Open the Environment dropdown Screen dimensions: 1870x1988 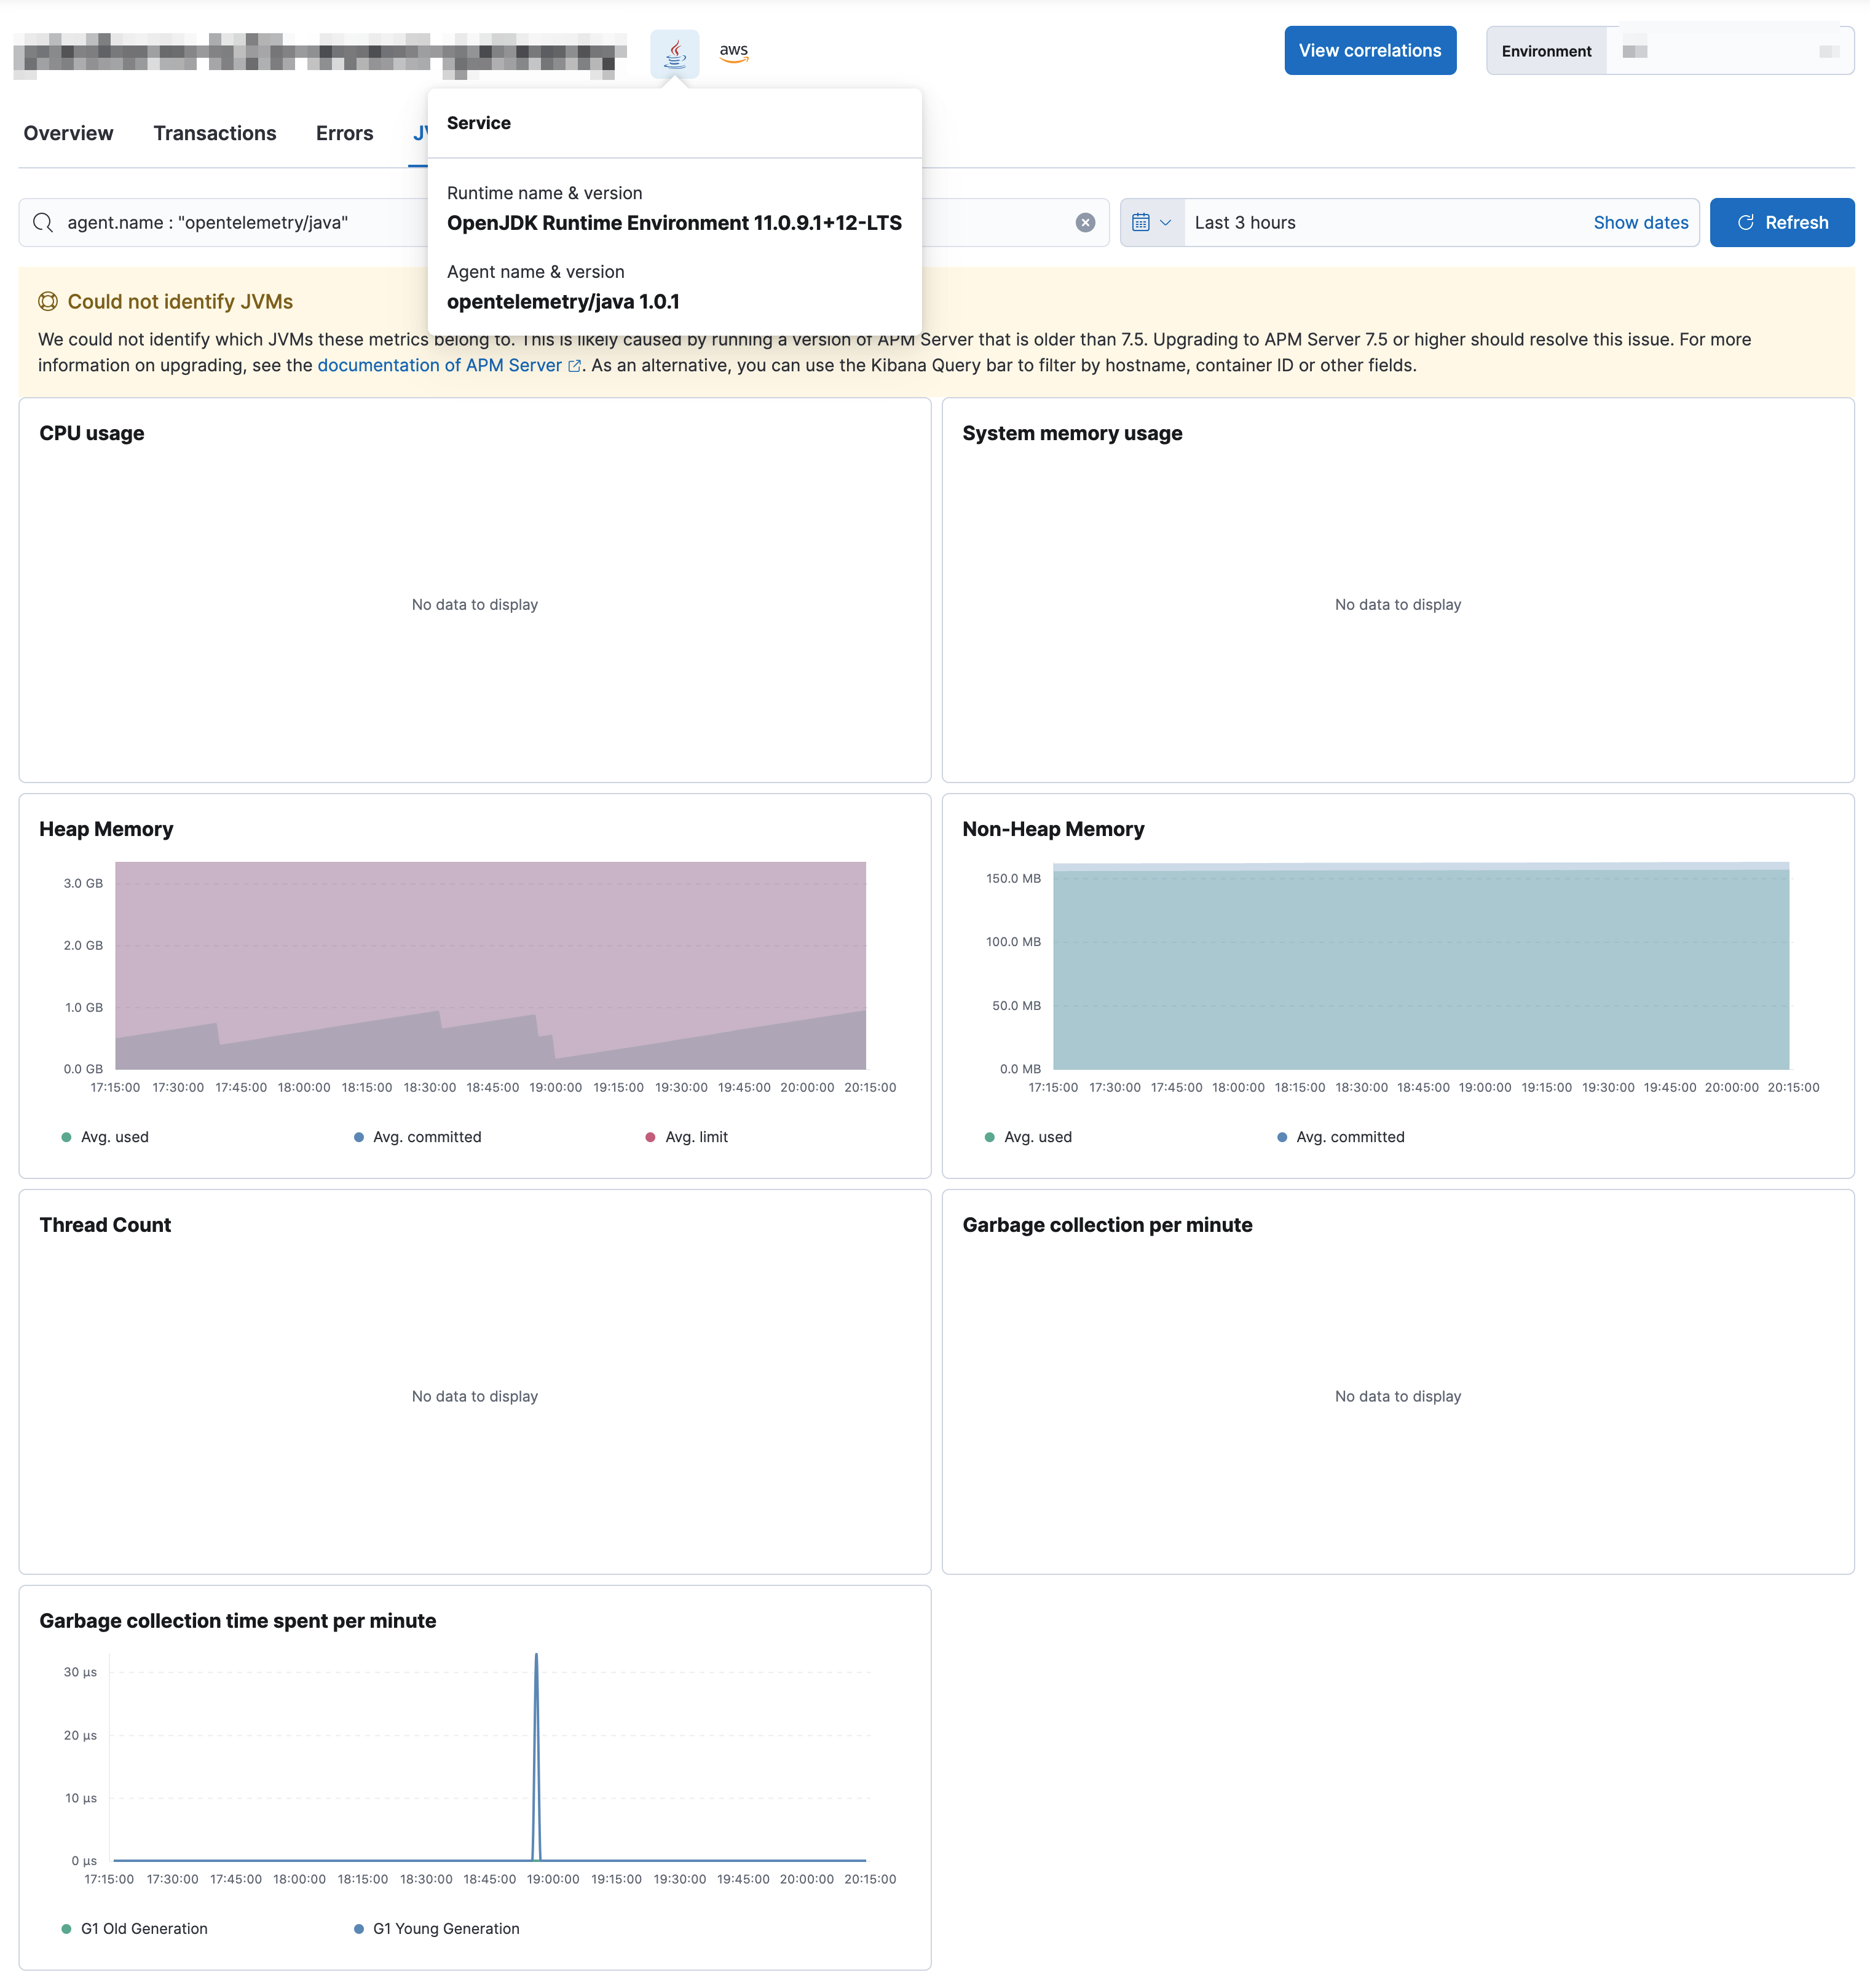pos(1729,51)
